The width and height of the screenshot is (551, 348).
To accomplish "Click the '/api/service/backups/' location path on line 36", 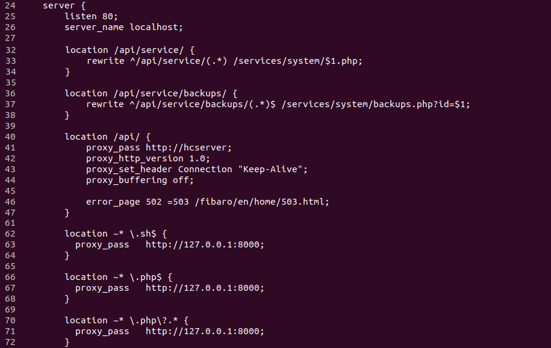I will coord(170,93).
